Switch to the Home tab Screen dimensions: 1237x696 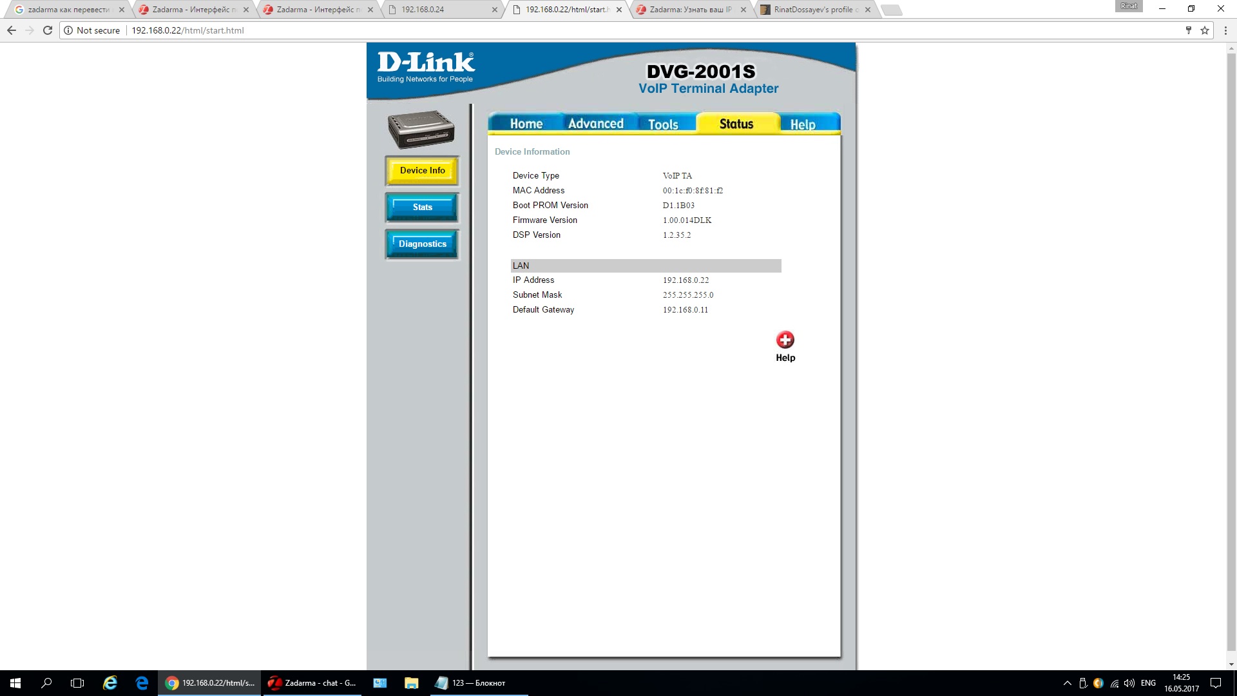pos(526,124)
